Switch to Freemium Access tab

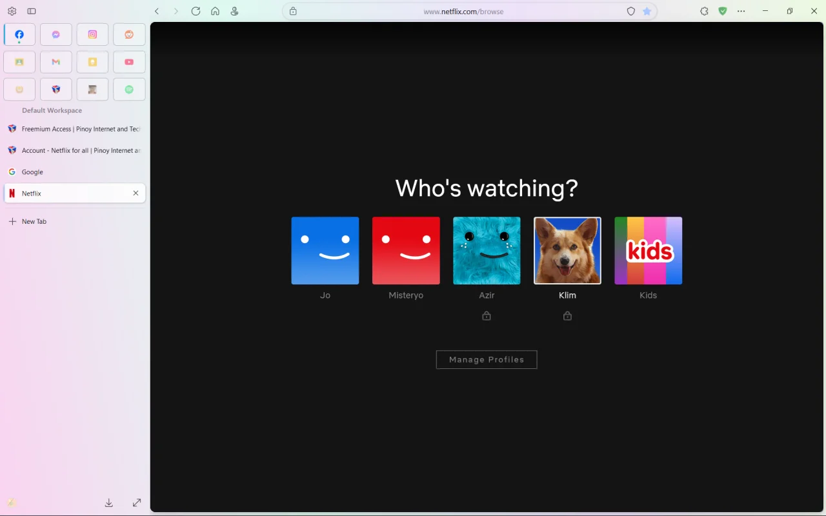pos(75,129)
